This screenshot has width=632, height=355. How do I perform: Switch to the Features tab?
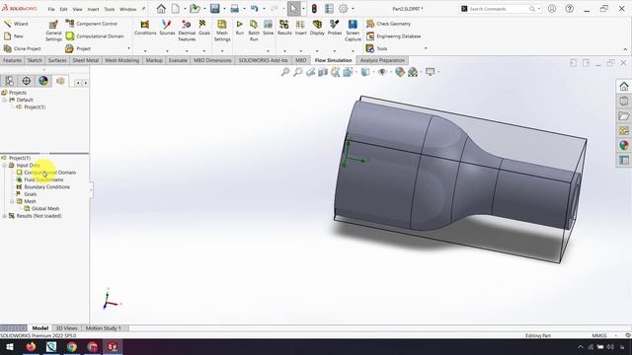pos(12,60)
